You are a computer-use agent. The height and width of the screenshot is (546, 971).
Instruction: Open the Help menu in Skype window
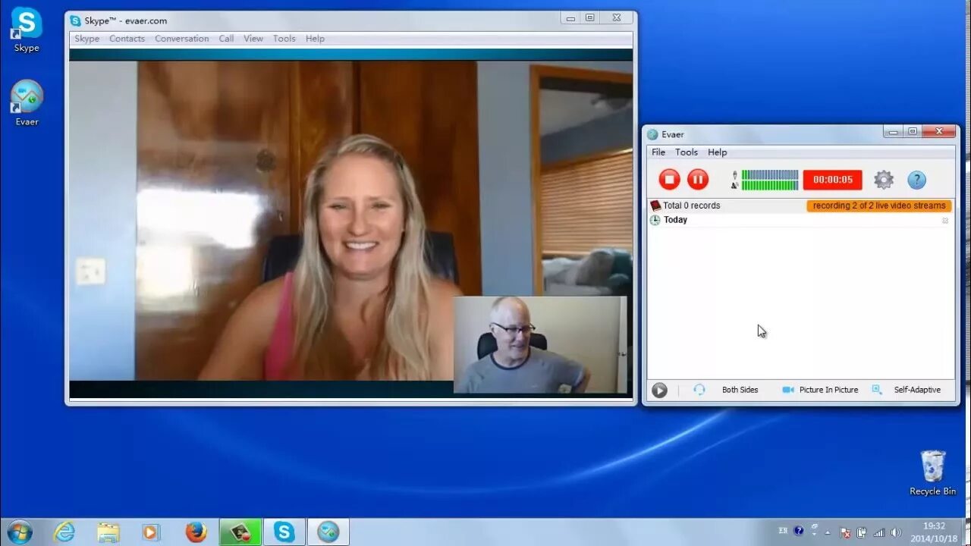tap(315, 39)
